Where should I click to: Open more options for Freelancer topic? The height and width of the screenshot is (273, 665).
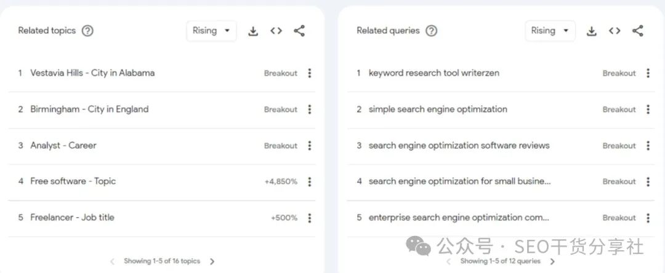(x=310, y=218)
